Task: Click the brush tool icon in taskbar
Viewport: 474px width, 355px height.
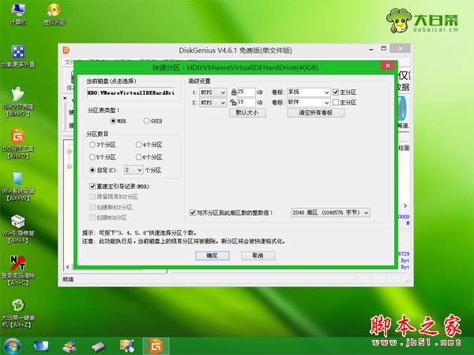Action: tap(70, 346)
